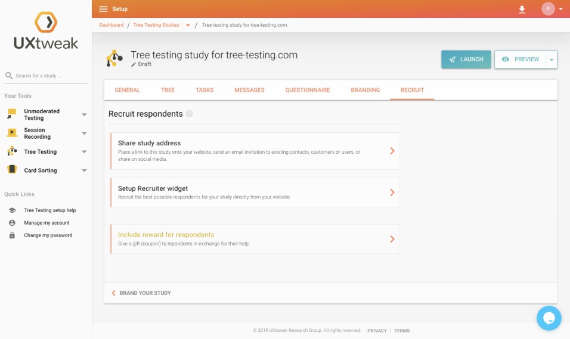Focus the Search for a study field
Viewport: 570px width, 339px height.
click(46, 76)
